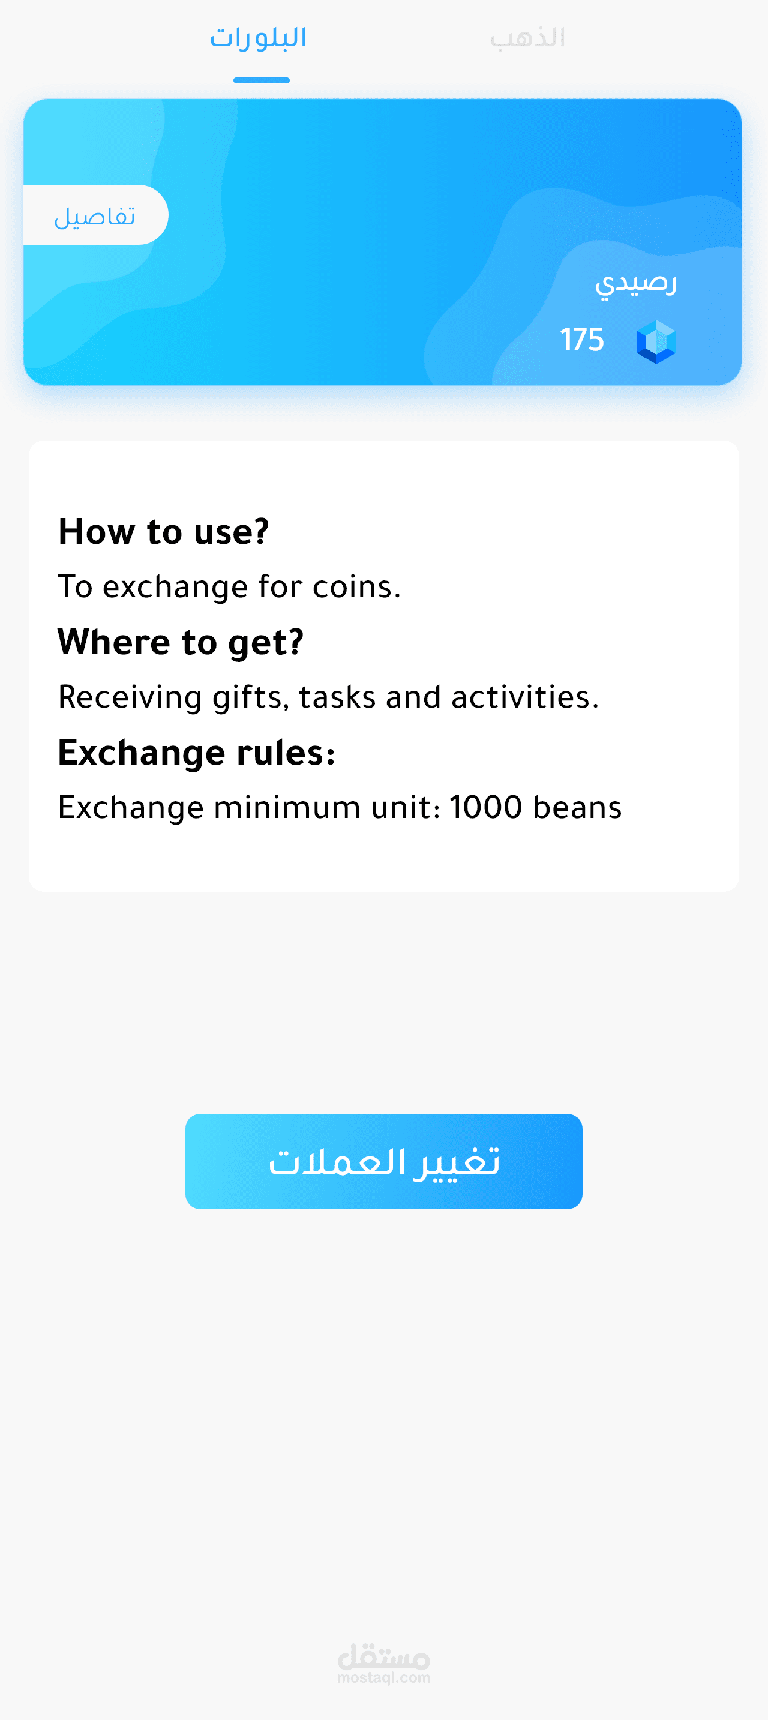Image resolution: width=768 pixels, height=1720 pixels.
Task: Click the رصيدي balance label
Action: click(636, 283)
